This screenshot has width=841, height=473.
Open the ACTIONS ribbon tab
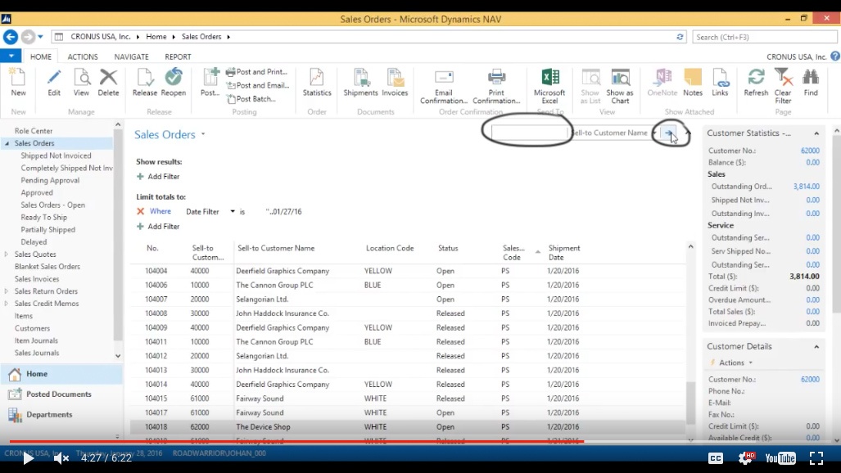[83, 56]
